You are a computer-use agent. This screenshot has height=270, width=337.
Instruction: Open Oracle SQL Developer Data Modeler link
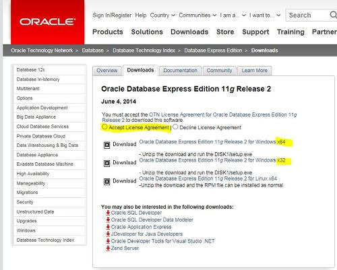[152, 220]
